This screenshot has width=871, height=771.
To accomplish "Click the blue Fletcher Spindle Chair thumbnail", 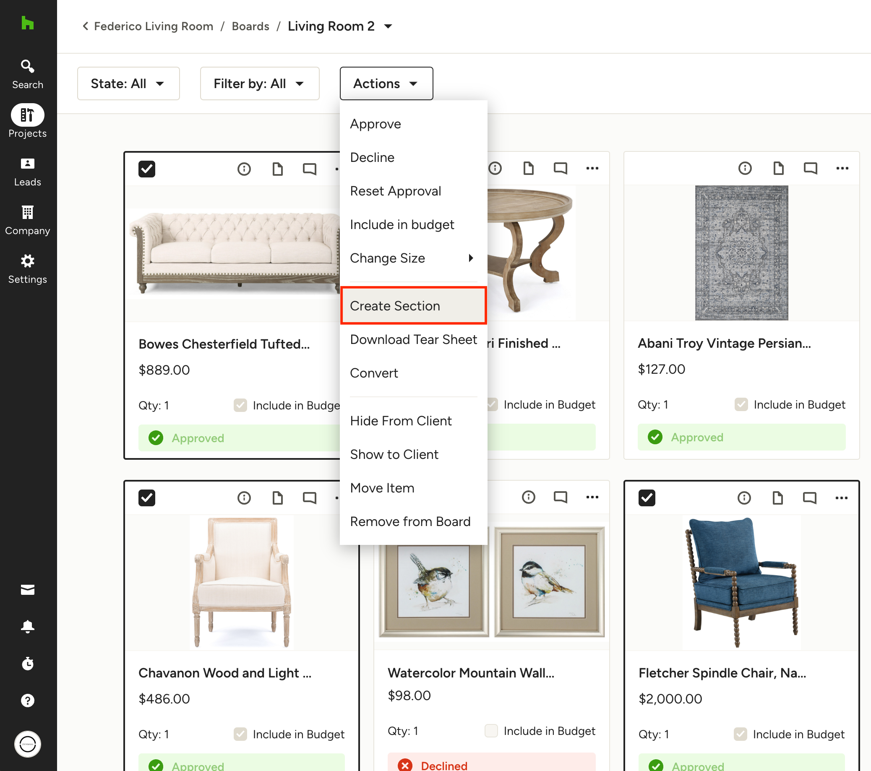I will (741, 582).
